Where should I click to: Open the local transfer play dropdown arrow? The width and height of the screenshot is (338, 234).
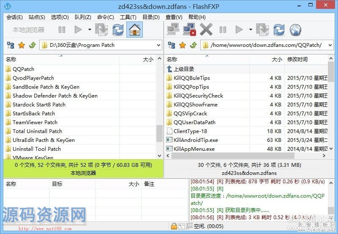click(x=90, y=30)
